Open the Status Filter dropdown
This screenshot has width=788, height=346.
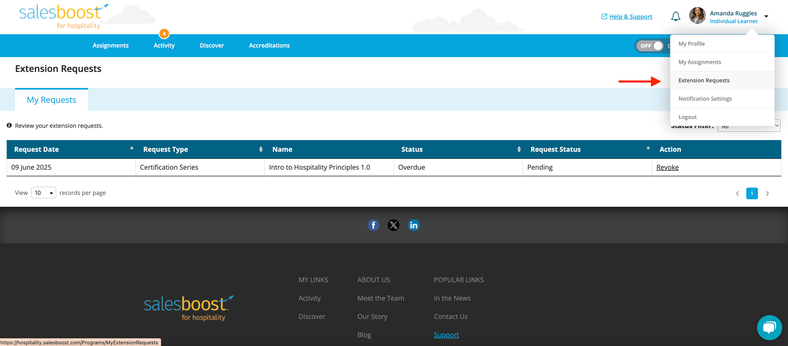[x=749, y=126]
